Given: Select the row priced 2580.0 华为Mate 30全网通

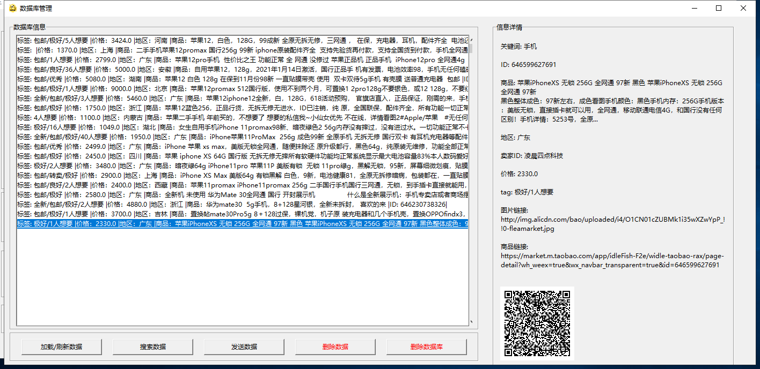Looking at the screenshot, I should pos(243,194).
